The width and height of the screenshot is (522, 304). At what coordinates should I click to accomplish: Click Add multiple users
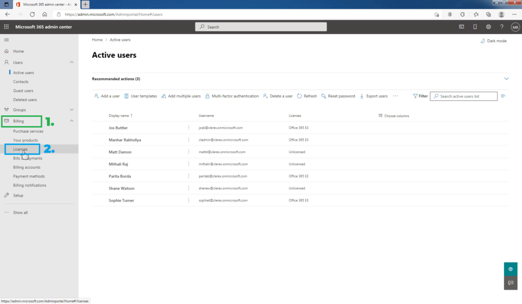pos(181,96)
